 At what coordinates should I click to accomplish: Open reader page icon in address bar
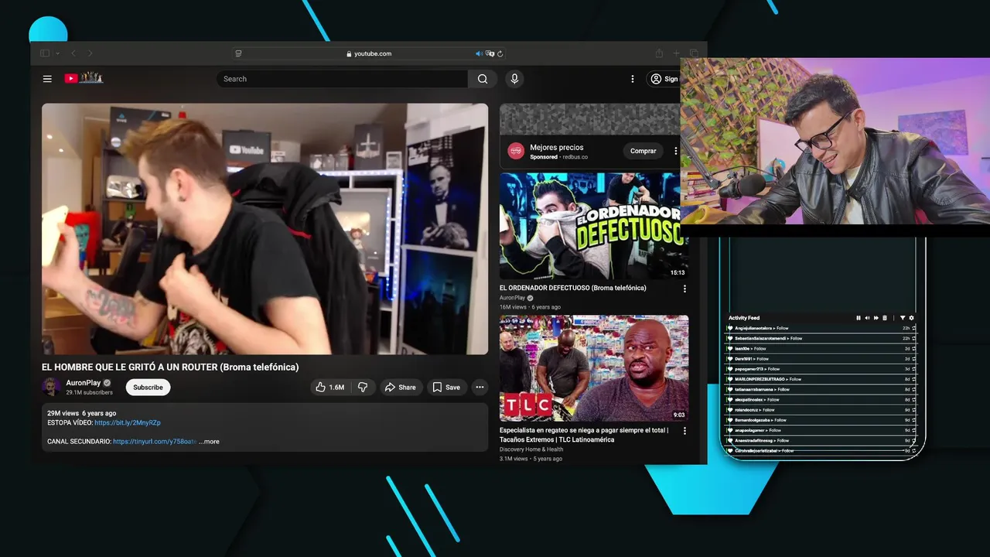pos(238,53)
